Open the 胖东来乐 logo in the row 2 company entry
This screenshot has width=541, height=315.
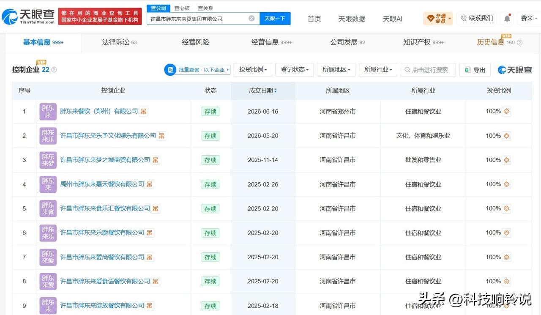48,136
